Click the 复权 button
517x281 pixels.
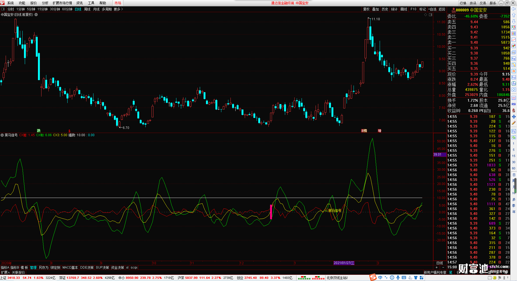click(x=366, y=9)
